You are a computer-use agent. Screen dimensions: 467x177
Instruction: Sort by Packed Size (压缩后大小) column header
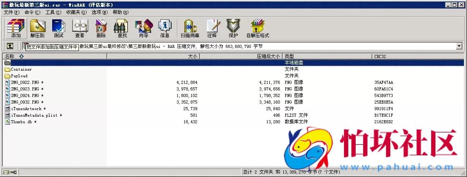[x=241, y=56]
